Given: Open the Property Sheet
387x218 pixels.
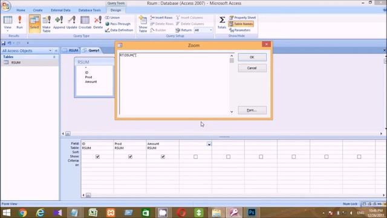Looking at the screenshot, I should click(x=242, y=18).
